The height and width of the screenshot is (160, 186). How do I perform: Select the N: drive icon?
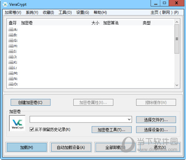pos(11,79)
